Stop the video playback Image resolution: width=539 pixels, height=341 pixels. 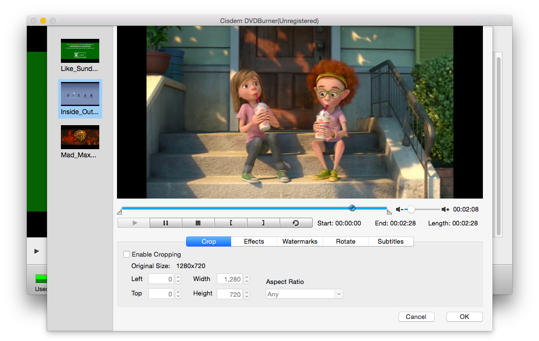(x=198, y=223)
